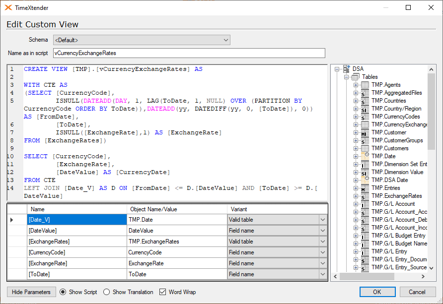Expand the TMP.Customer node

coord(356,132)
